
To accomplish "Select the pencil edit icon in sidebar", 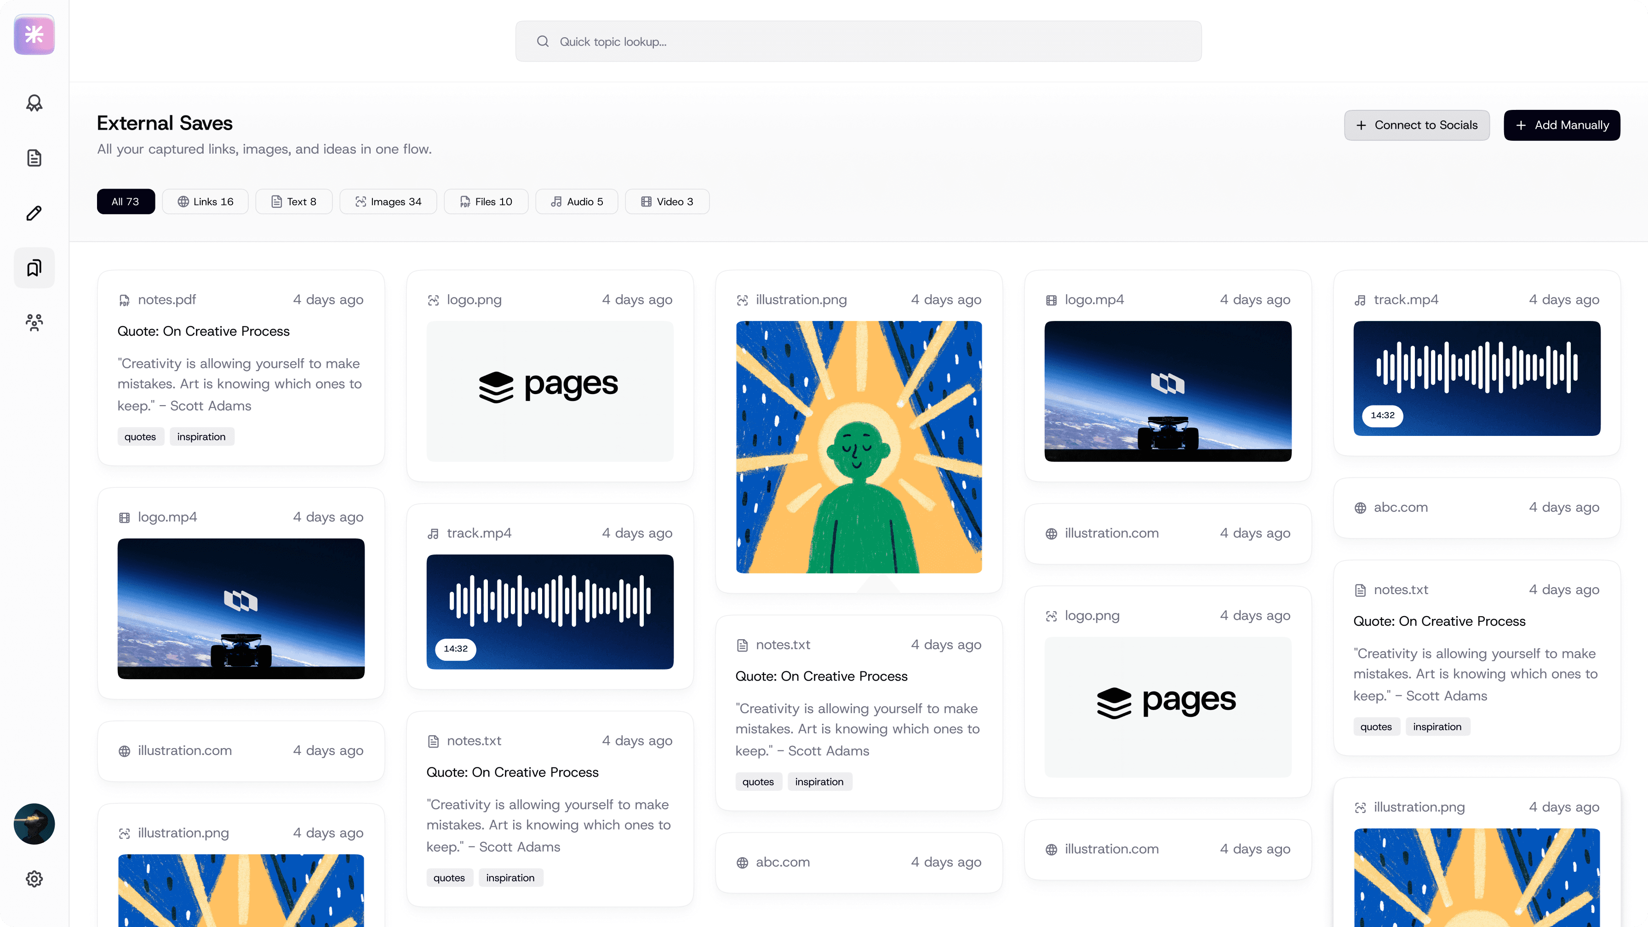I will pyautogui.click(x=34, y=213).
